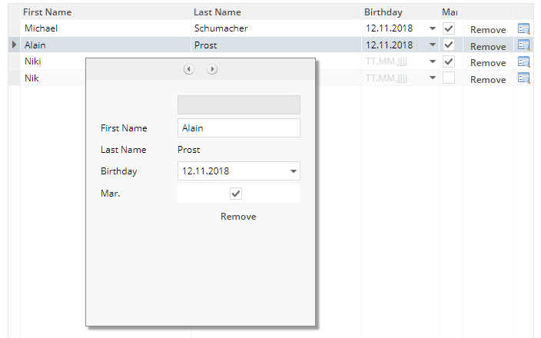Open edit form icon in Niki row
The height and width of the screenshot is (338, 541).
[x=524, y=62]
